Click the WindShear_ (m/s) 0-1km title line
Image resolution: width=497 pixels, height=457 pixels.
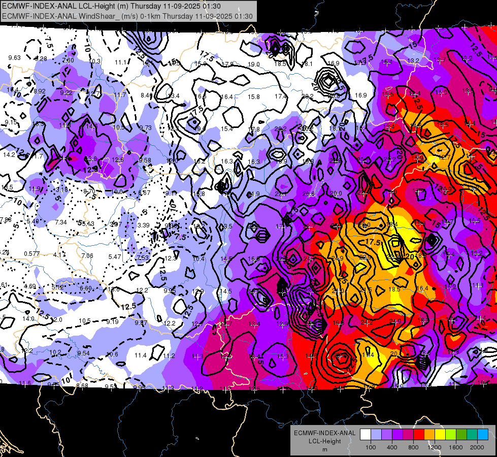tap(127, 16)
